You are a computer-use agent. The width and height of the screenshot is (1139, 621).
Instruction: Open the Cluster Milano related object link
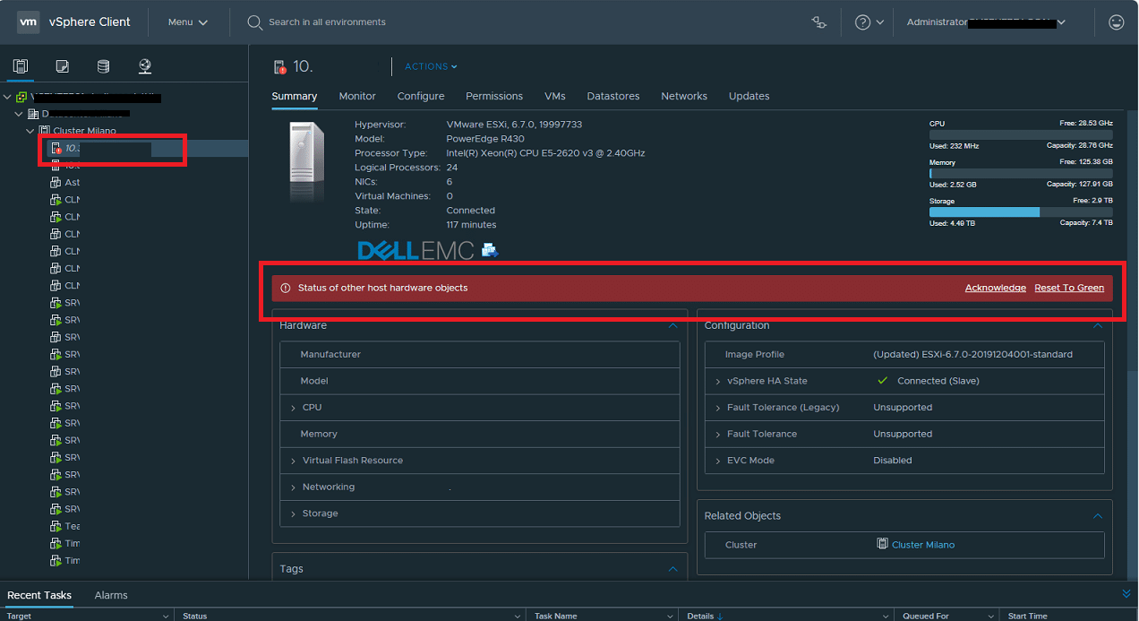[923, 544]
